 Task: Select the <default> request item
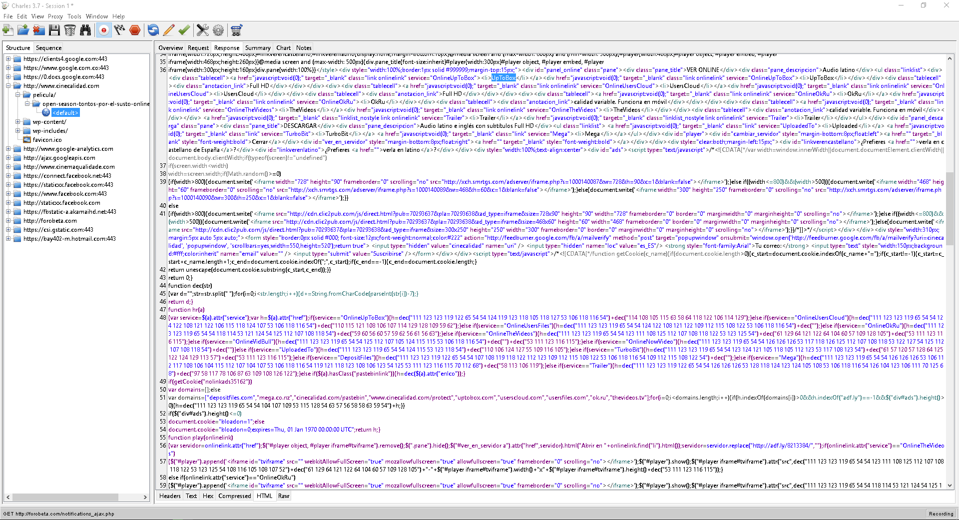point(65,113)
